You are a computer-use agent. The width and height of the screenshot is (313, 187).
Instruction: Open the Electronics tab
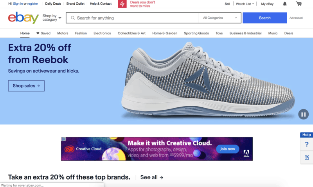(x=102, y=33)
